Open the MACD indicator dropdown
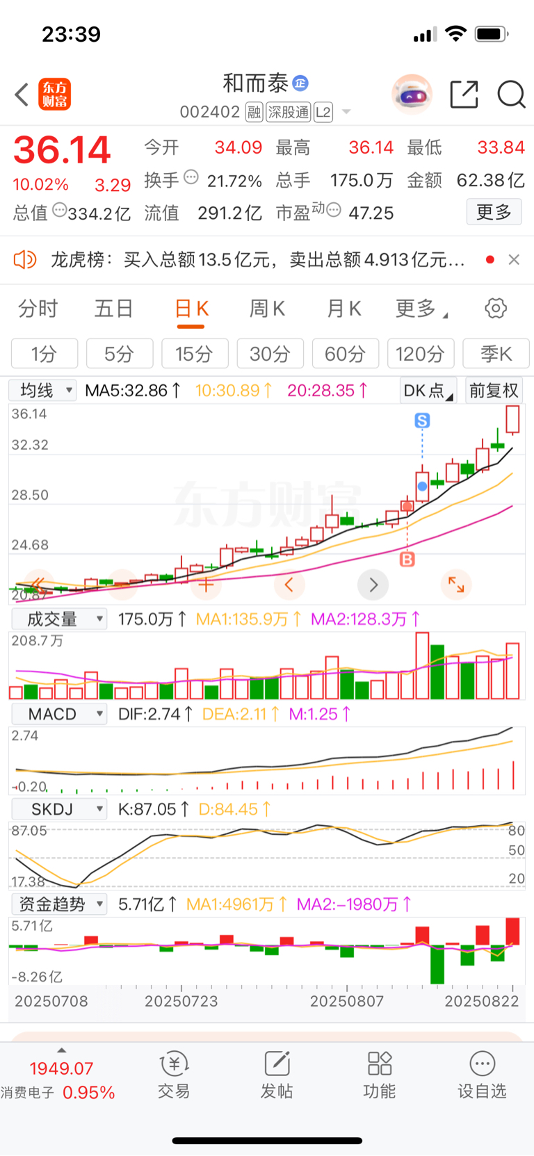534x1156 pixels. click(60, 714)
